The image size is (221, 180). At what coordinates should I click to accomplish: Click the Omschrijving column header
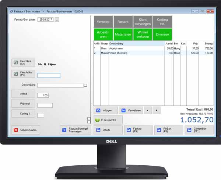(x=137, y=44)
